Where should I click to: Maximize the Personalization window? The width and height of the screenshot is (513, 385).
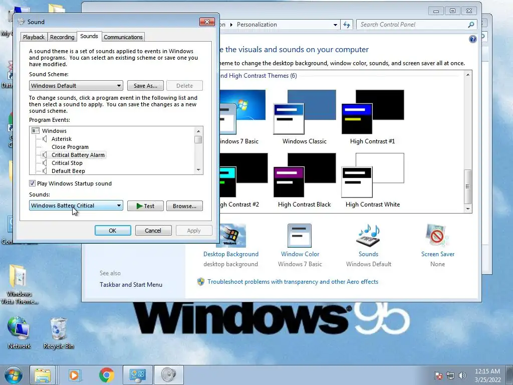tap(452, 11)
